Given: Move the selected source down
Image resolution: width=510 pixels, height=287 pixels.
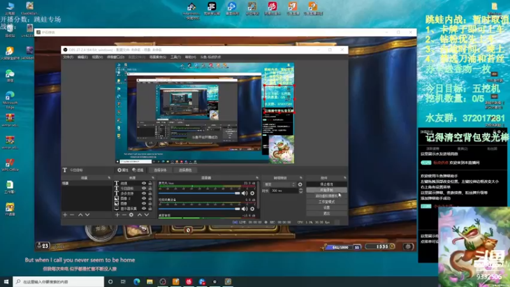Looking at the screenshot, I should pos(147,215).
